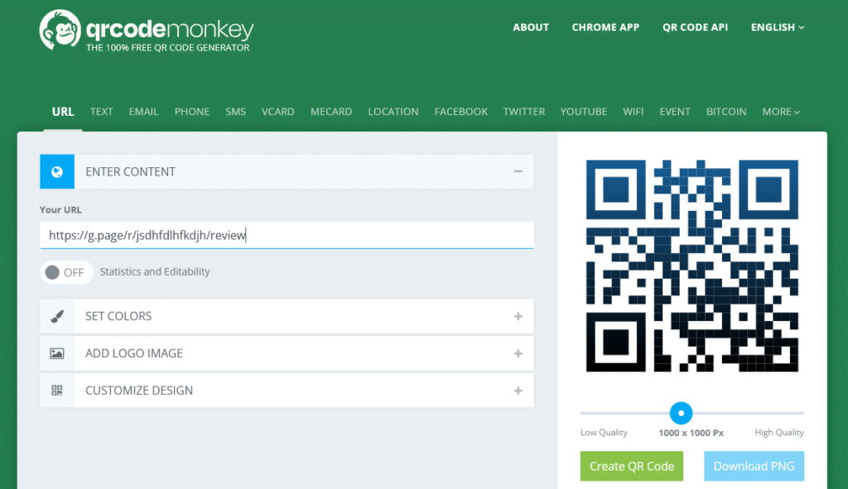The height and width of the screenshot is (489, 848).
Task: Open the Bitcoin tab
Action: [725, 112]
